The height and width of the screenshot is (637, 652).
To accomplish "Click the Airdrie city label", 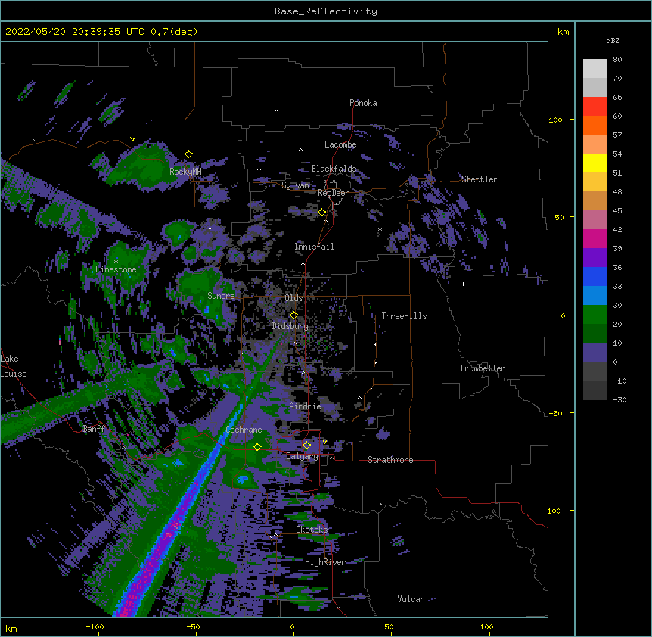I will tap(305, 406).
